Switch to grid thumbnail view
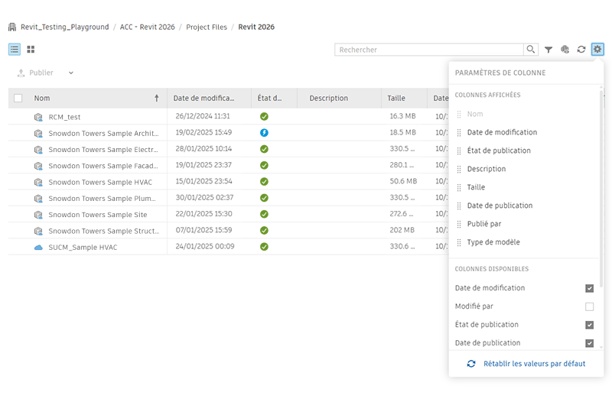The width and height of the screenshot is (612, 418). [31, 50]
